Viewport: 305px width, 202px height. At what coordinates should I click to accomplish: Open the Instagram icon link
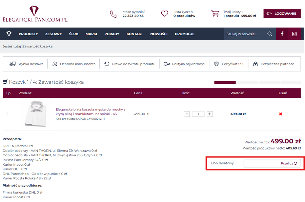point(294,34)
